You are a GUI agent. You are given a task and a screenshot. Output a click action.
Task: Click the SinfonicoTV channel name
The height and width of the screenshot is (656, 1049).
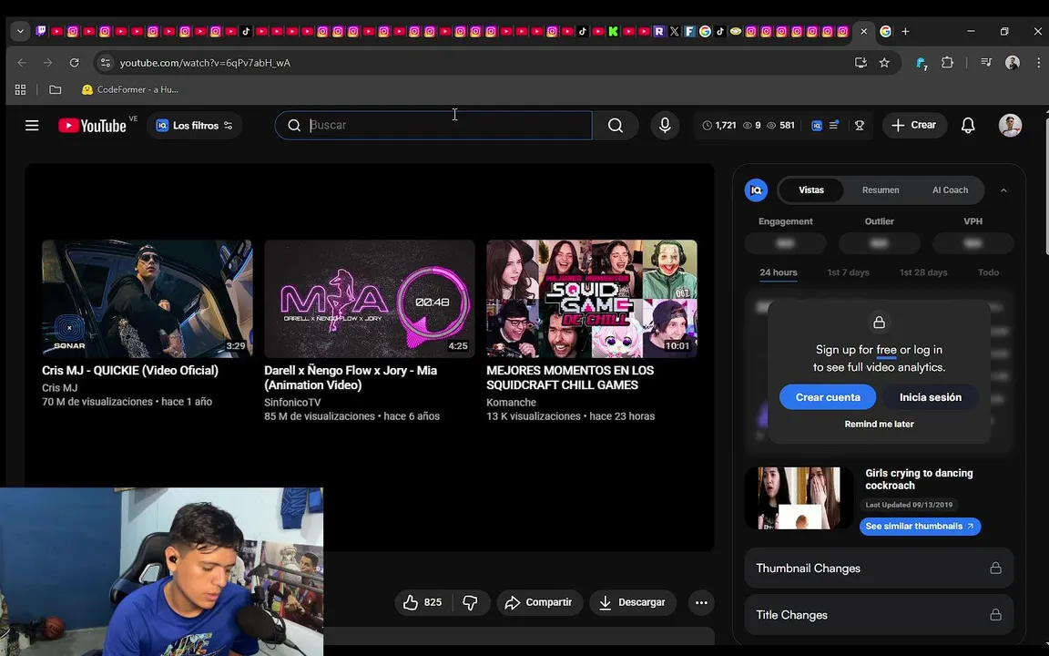[292, 403]
